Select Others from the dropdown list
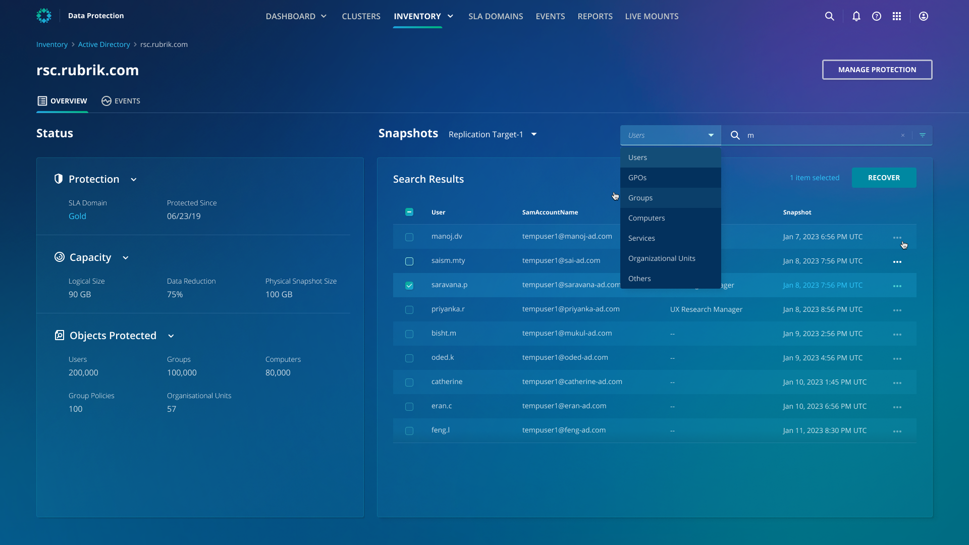969x545 pixels. tap(671, 279)
